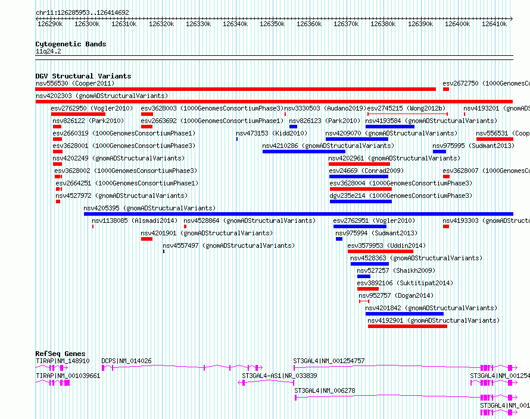The width and height of the screenshot is (530, 419).
Task: Click red bar under esv3579953 (Uddin2014)
Action: click(x=381, y=251)
